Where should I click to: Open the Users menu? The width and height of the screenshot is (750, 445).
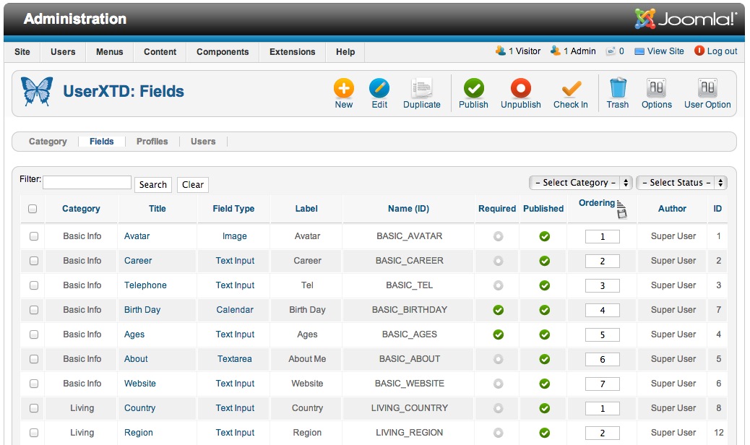click(x=63, y=51)
